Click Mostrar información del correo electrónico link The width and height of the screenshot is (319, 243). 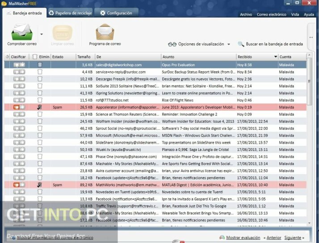point(55,238)
